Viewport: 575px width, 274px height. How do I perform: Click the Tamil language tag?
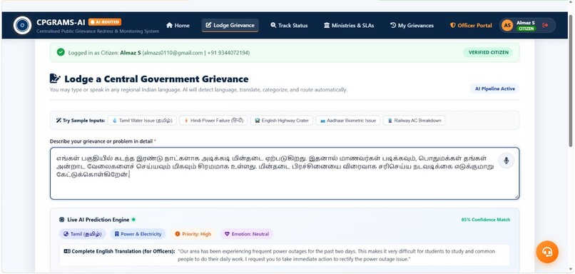click(83, 234)
